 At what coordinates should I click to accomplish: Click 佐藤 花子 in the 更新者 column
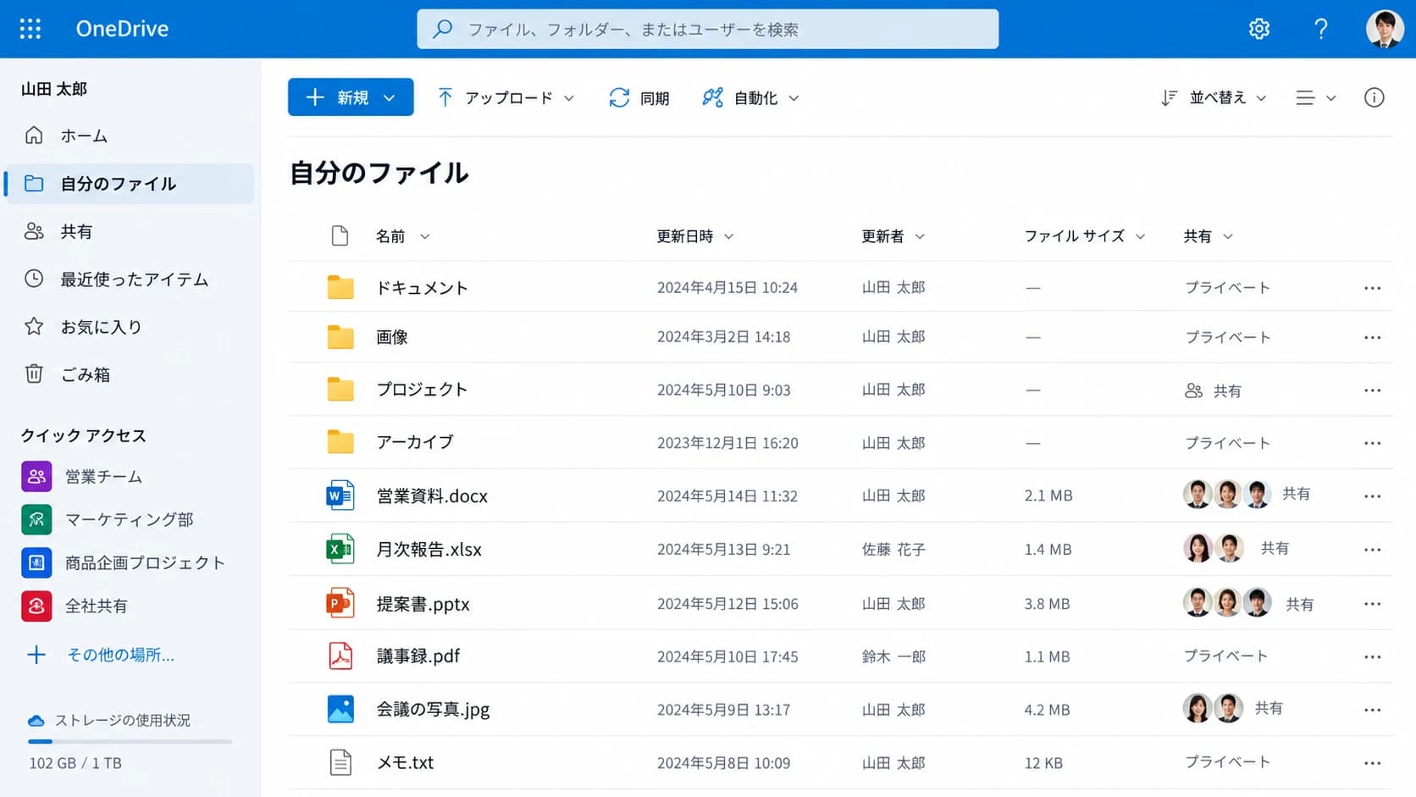coord(893,550)
